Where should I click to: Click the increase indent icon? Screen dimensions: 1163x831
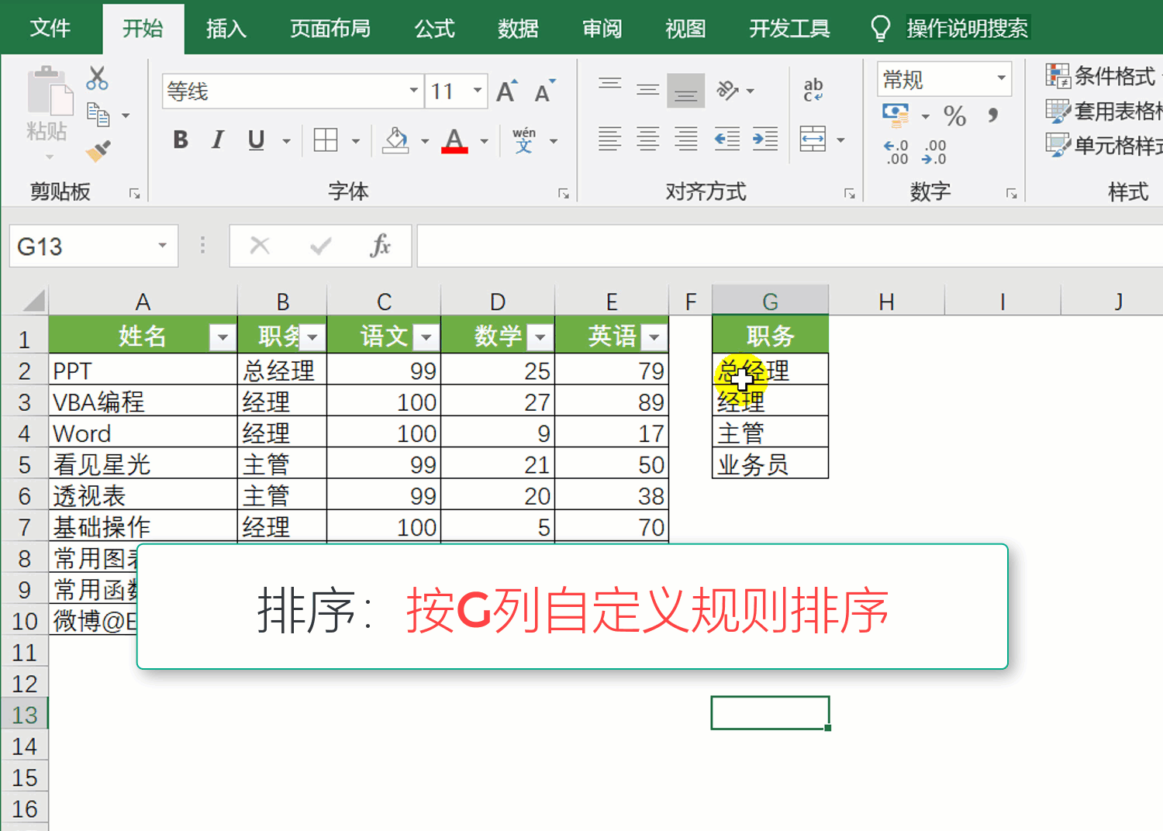click(764, 140)
